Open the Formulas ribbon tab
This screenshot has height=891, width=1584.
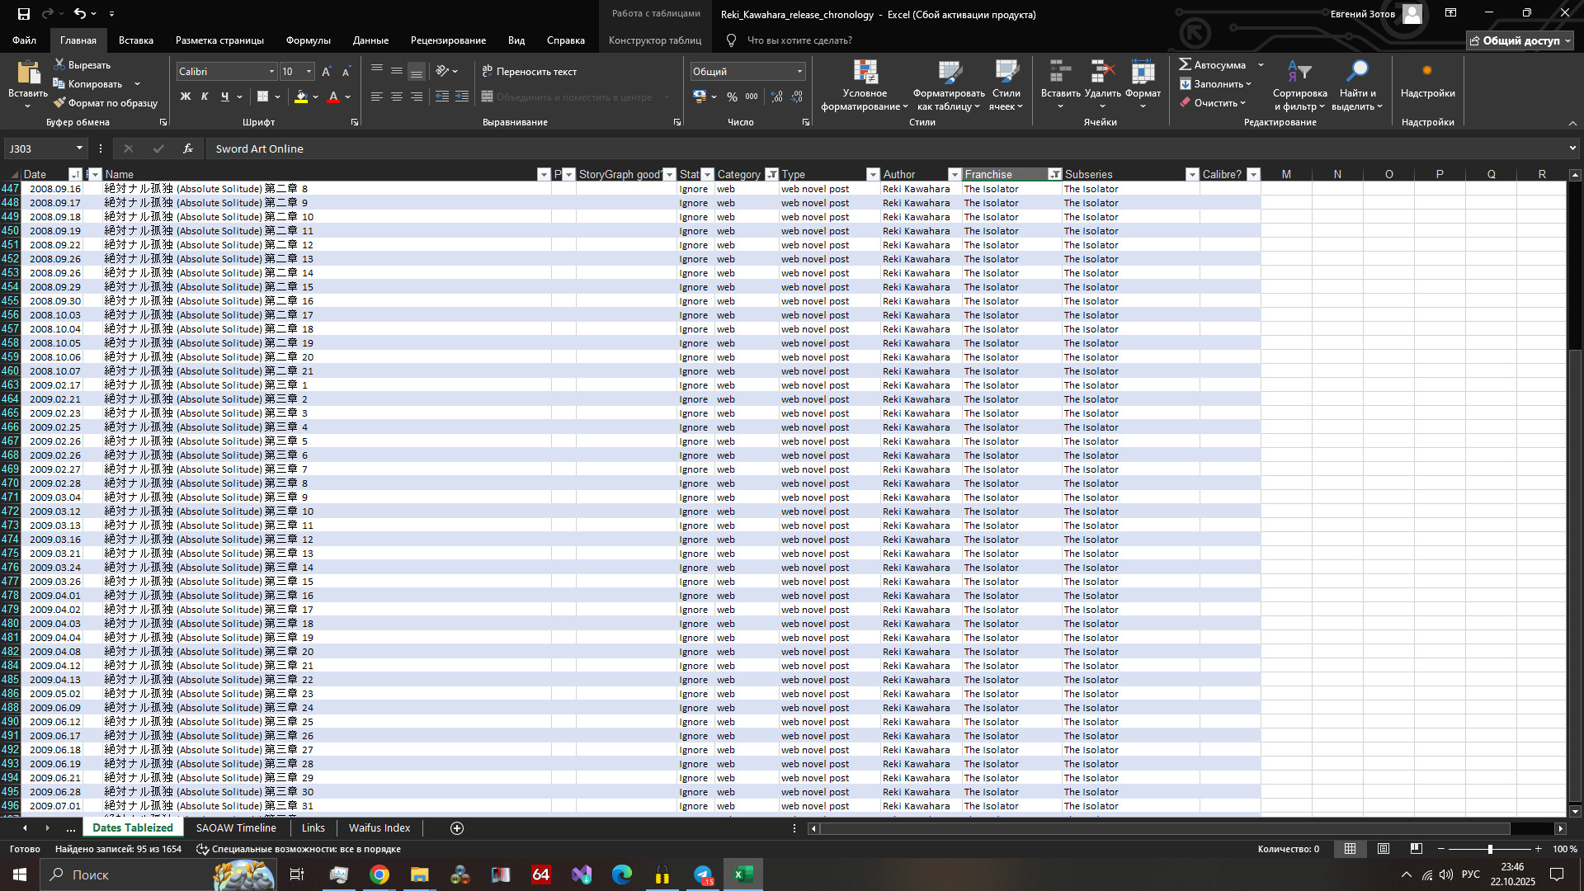[x=308, y=40]
